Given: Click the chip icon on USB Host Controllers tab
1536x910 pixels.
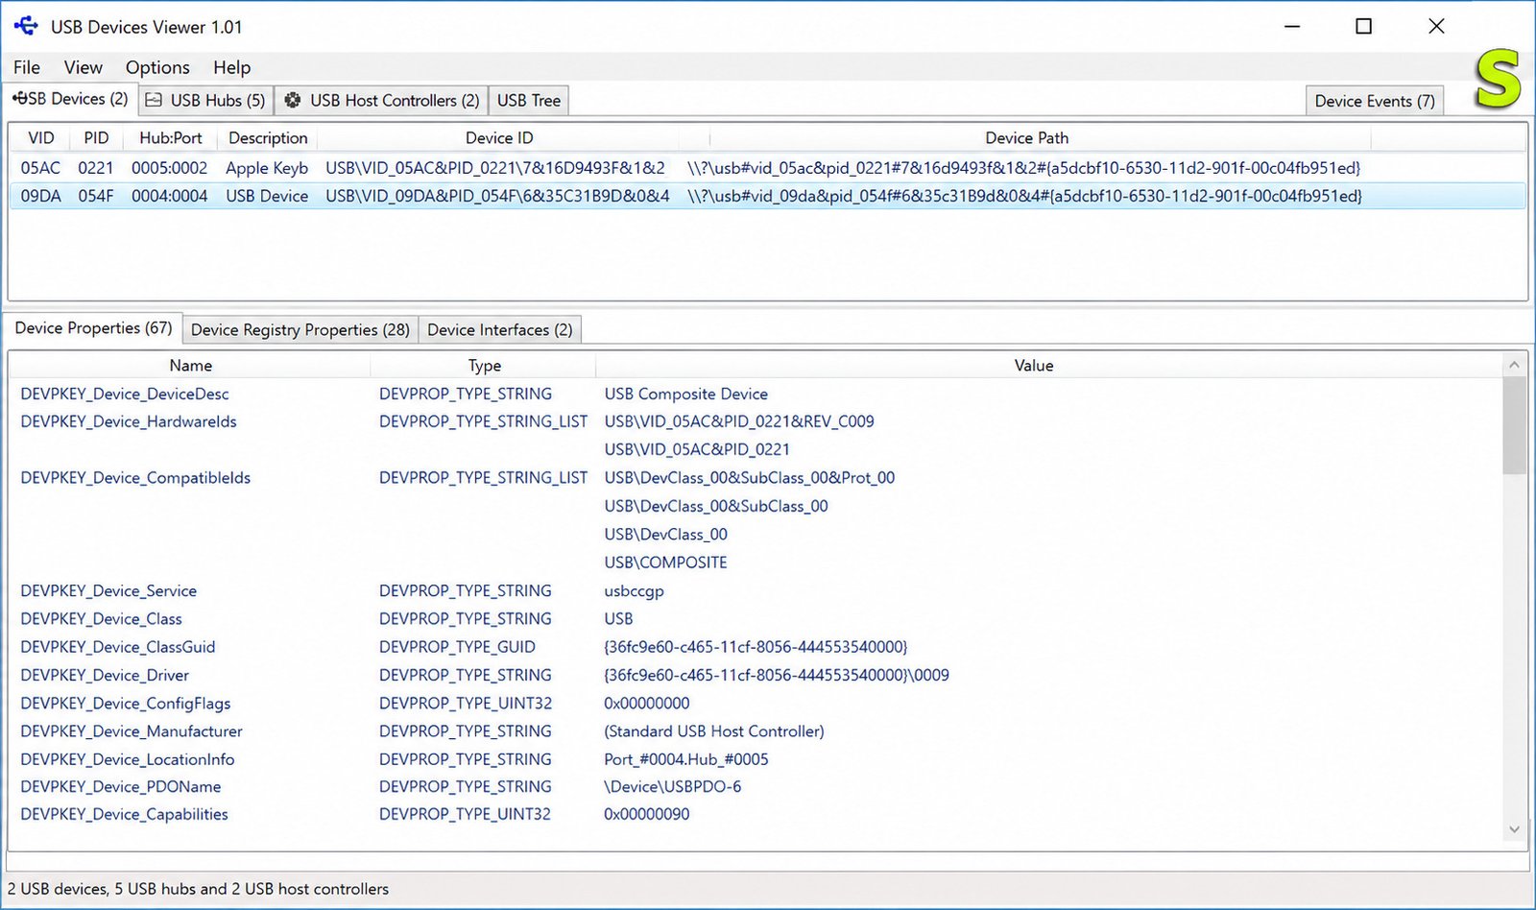Looking at the screenshot, I should 293,100.
